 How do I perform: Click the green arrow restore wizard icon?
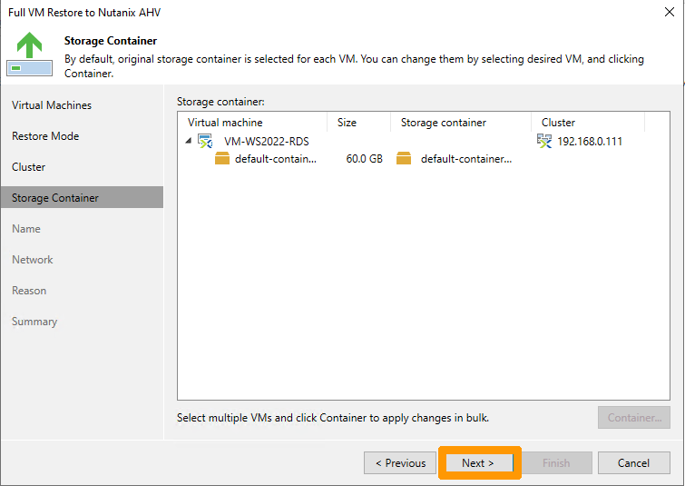point(30,55)
